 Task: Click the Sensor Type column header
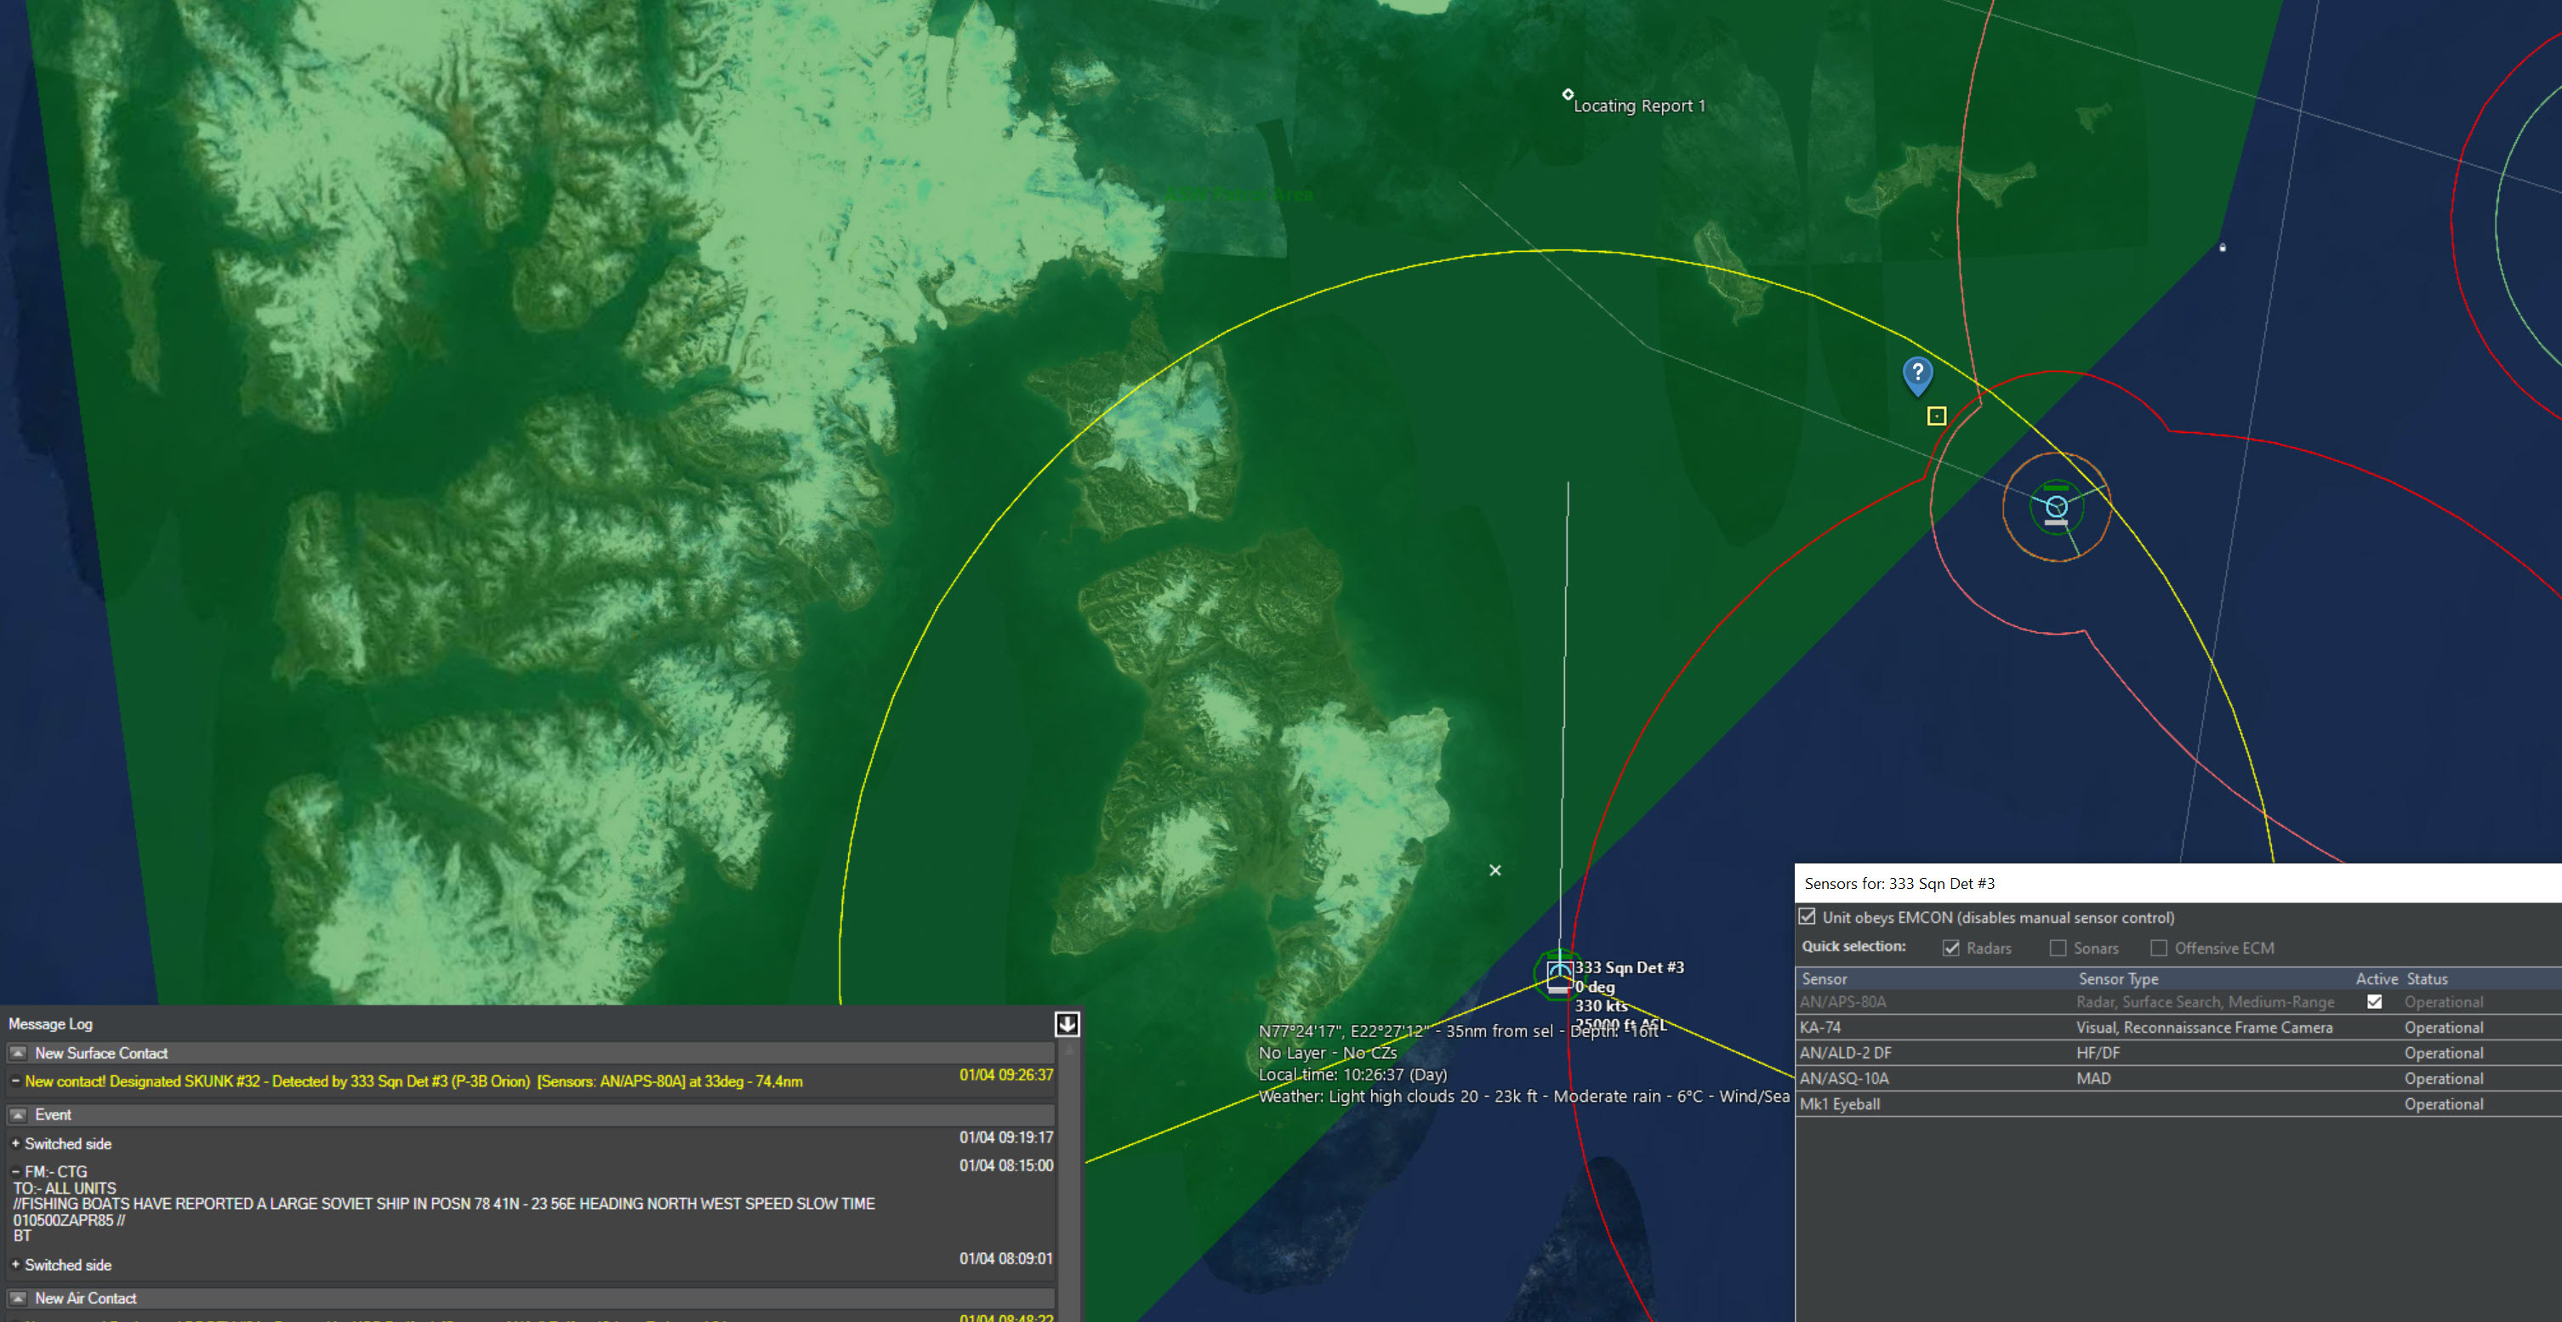tap(2119, 979)
